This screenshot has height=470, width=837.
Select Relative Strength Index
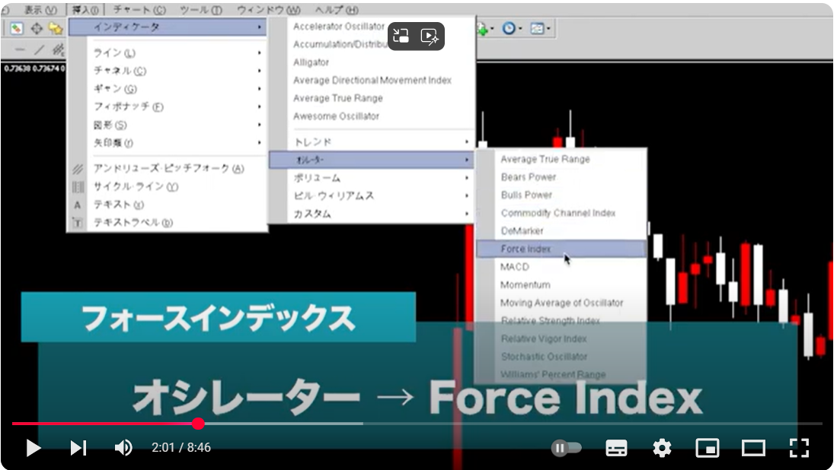[x=551, y=321]
